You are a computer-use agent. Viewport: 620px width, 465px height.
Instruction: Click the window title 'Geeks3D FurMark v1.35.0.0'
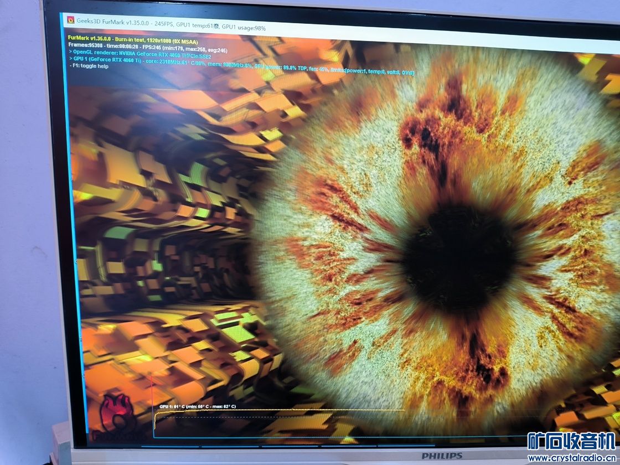tap(113, 23)
